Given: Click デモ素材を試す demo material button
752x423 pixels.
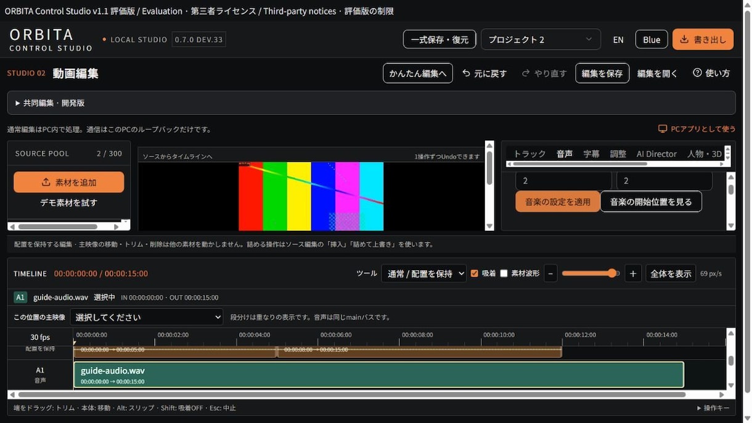Looking at the screenshot, I should point(69,203).
